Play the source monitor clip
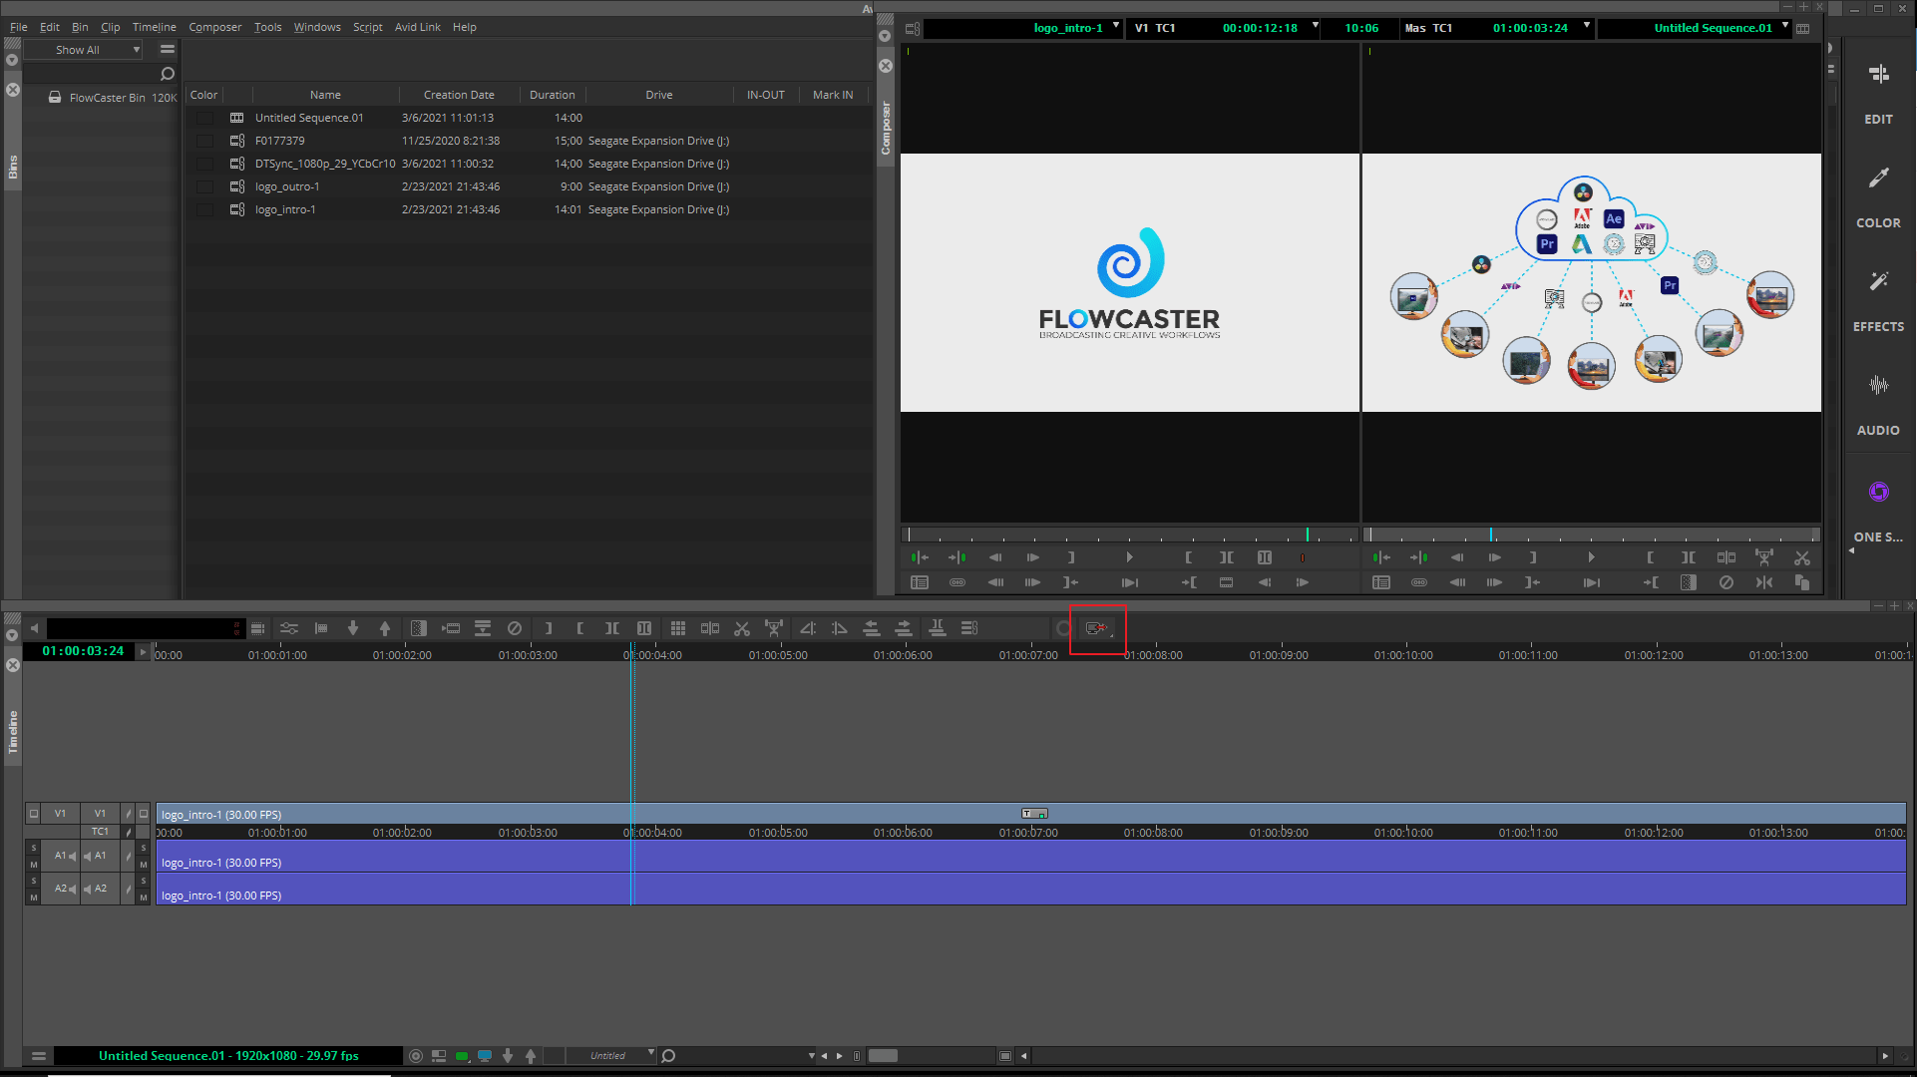This screenshot has width=1917, height=1077. [1129, 557]
